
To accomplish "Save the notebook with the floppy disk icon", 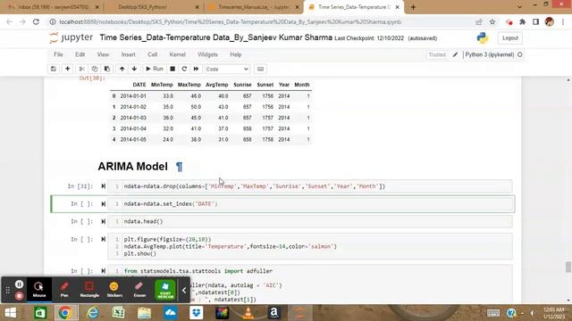I will [x=54, y=69].
